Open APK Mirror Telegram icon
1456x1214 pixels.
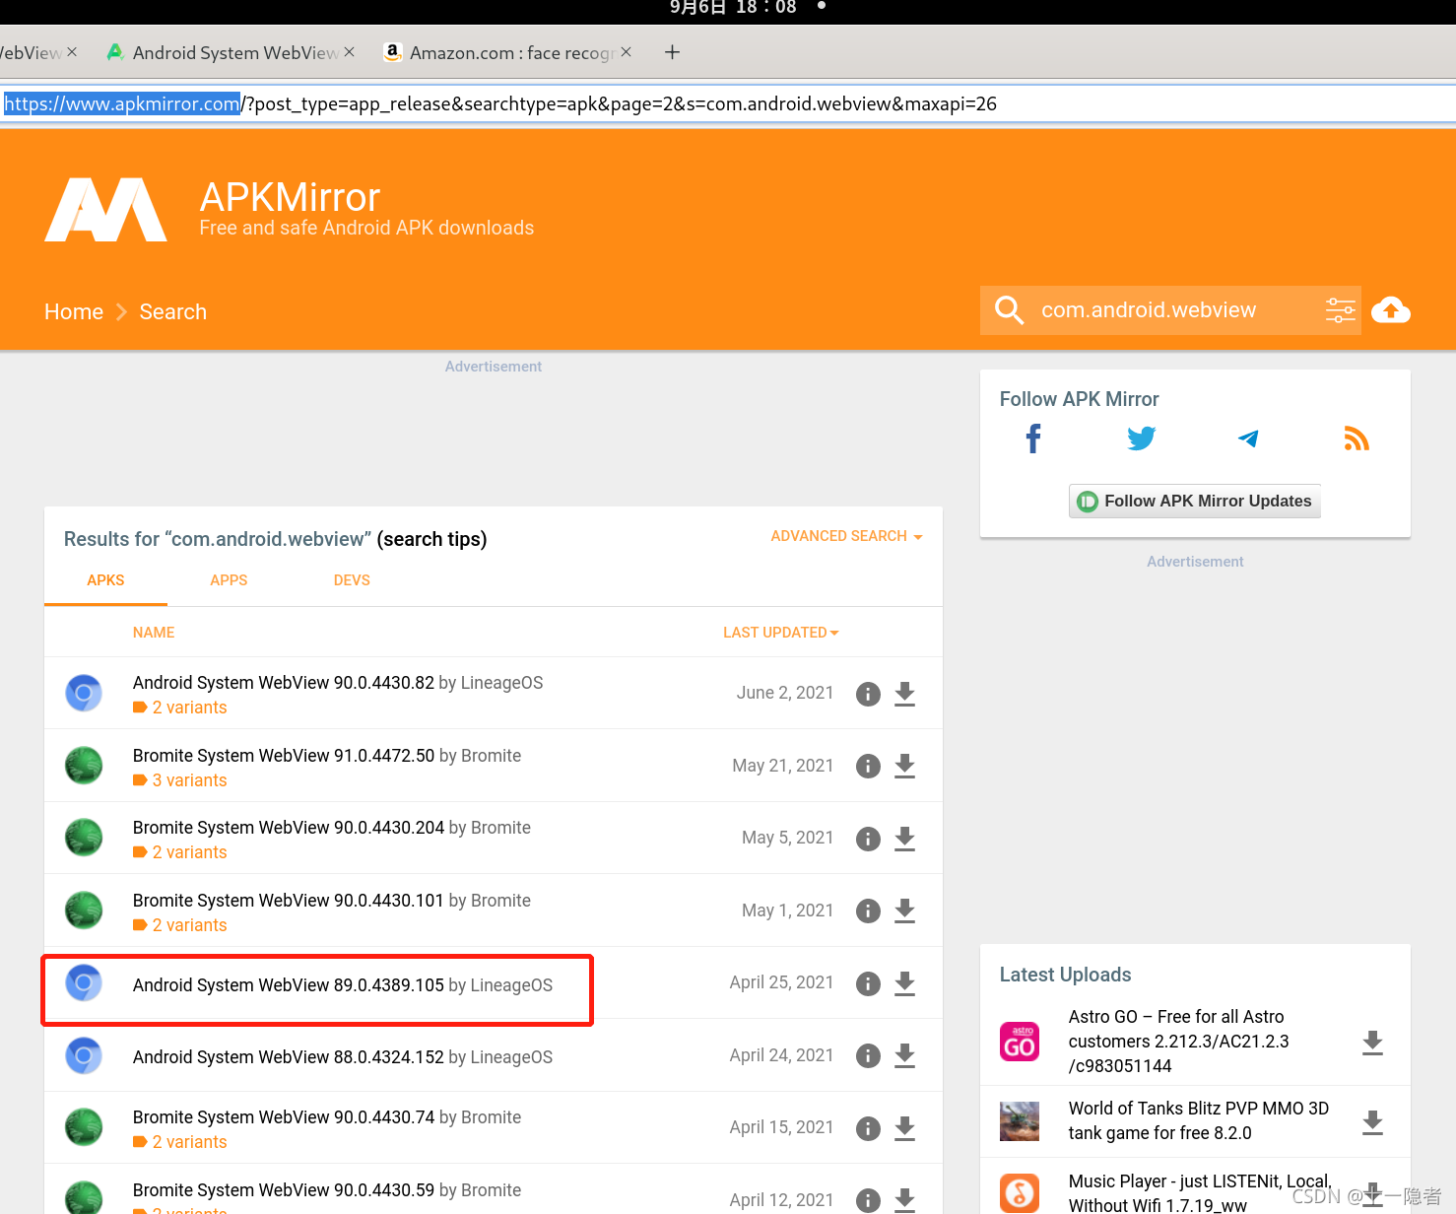click(1248, 438)
